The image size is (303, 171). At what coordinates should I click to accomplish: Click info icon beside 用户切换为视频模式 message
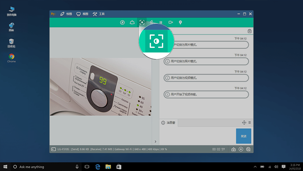pyautogui.click(x=167, y=78)
